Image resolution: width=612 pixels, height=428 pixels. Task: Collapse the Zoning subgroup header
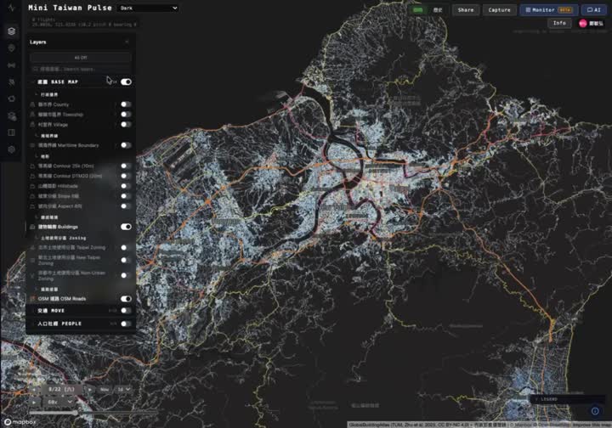pos(61,238)
